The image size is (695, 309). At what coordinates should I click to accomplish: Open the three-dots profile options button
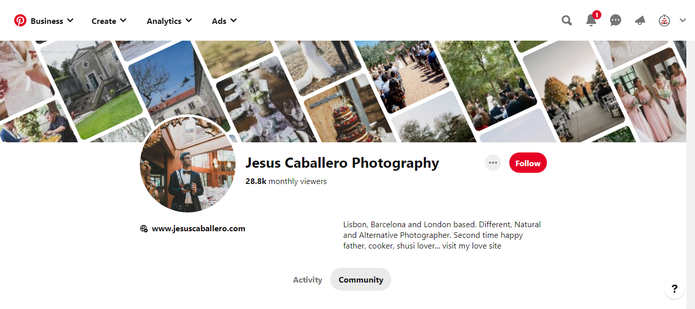coord(493,163)
